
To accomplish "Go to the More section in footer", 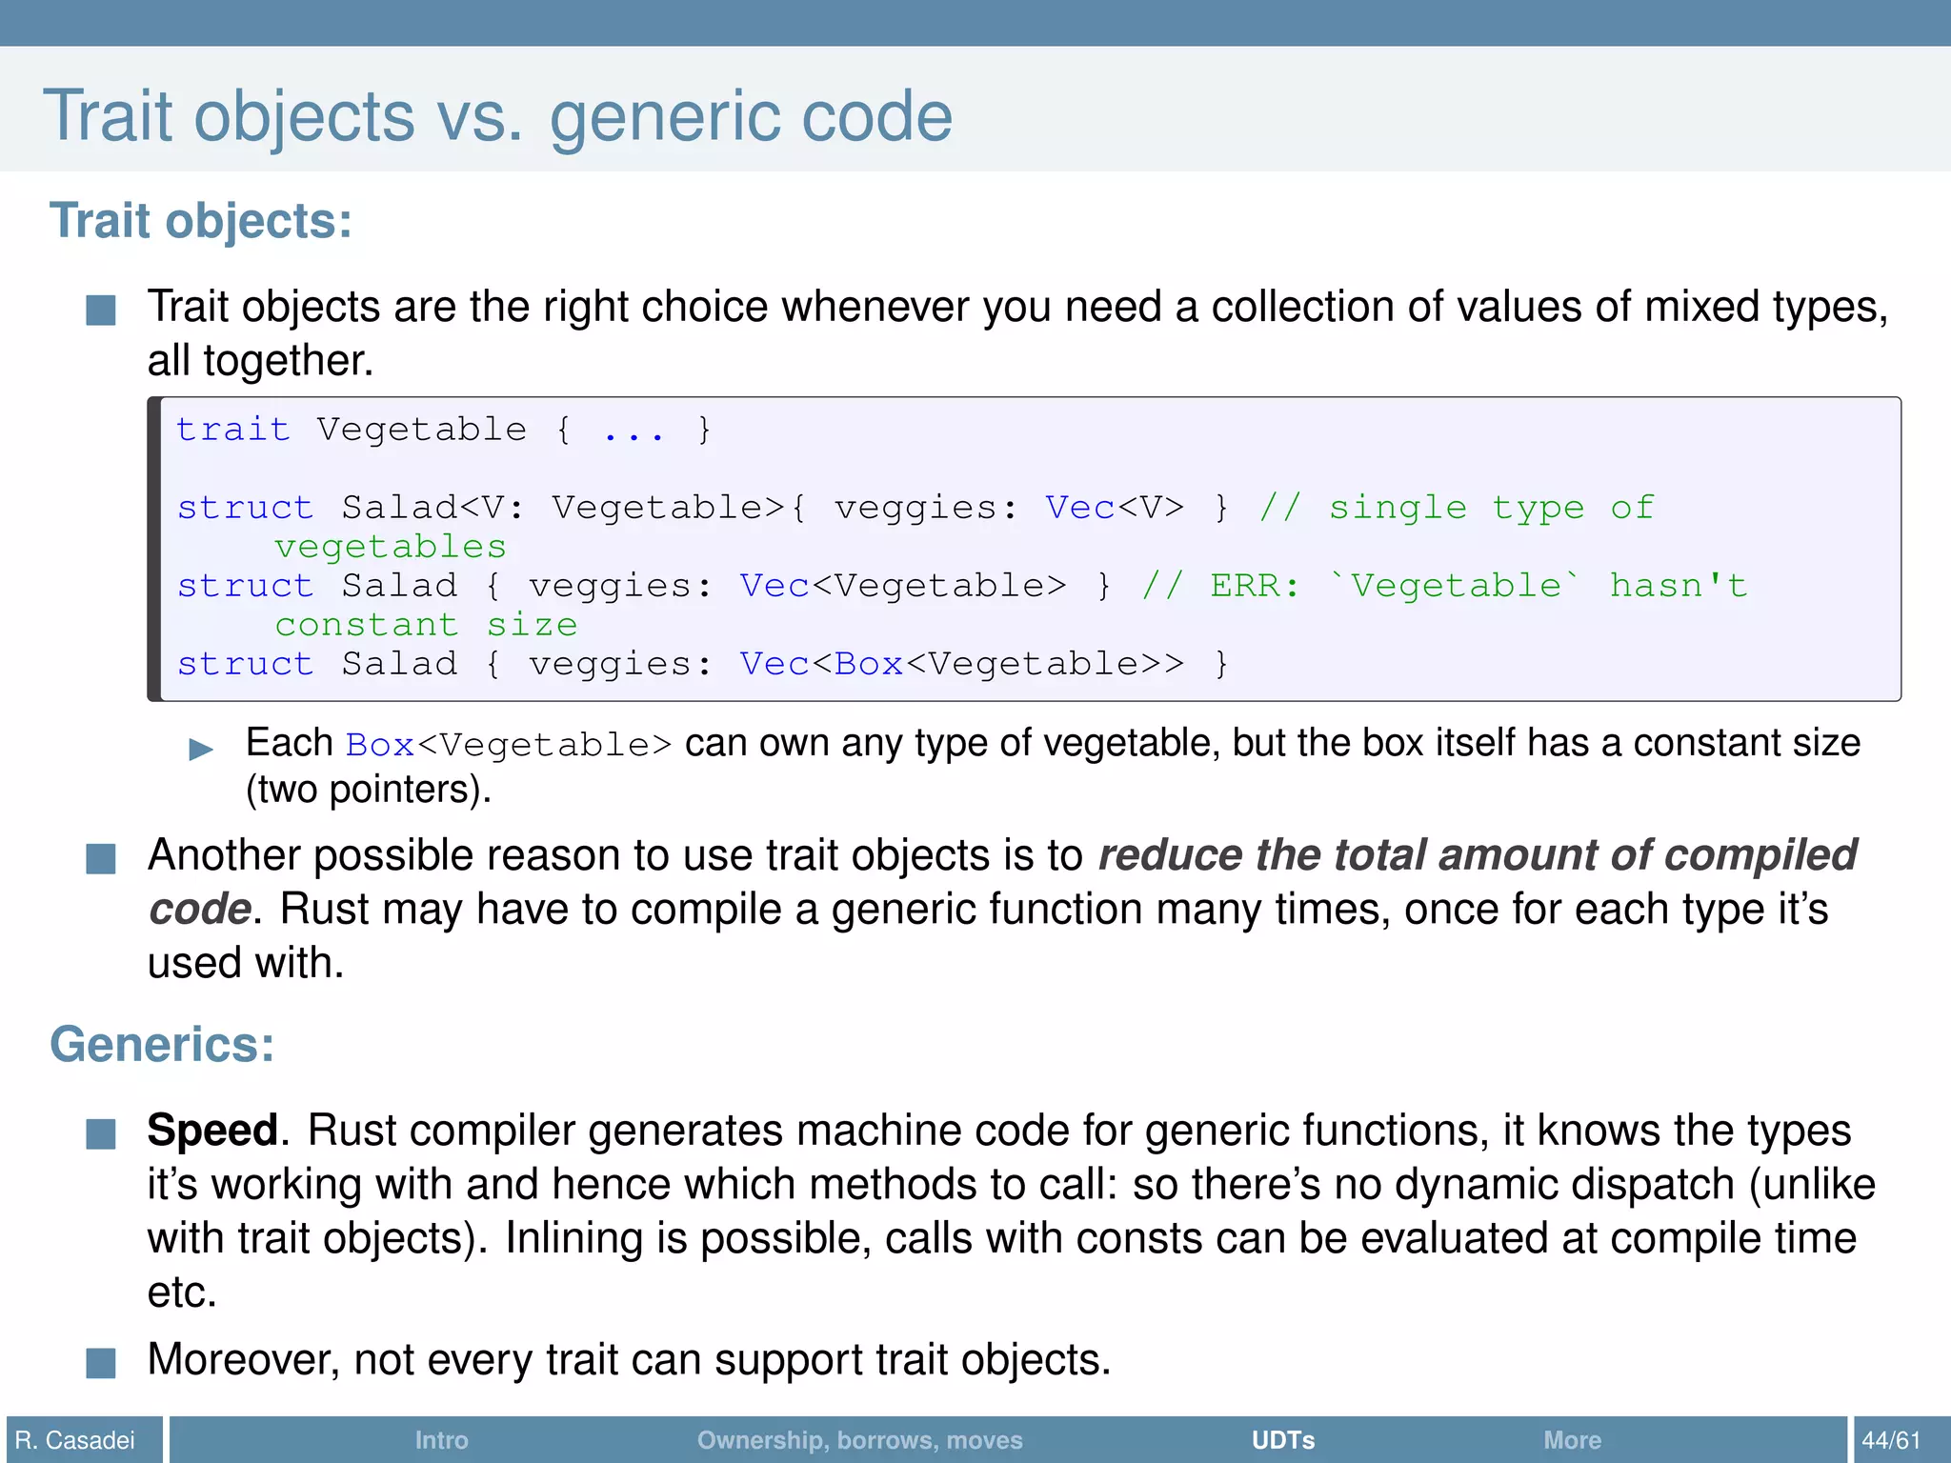I will click(x=1572, y=1439).
